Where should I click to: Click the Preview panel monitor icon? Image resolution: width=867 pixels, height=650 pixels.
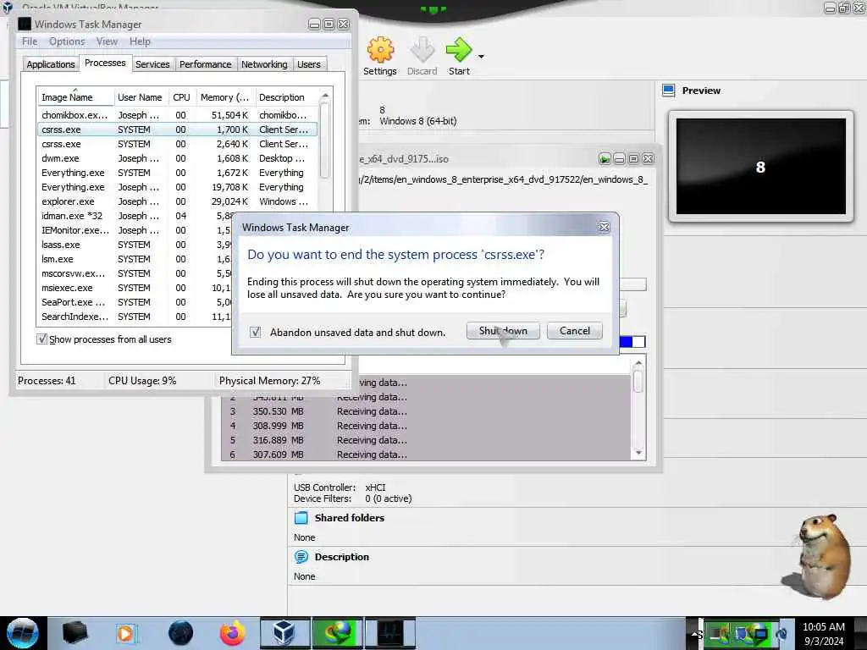pyautogui.click(x=669, y=91)
